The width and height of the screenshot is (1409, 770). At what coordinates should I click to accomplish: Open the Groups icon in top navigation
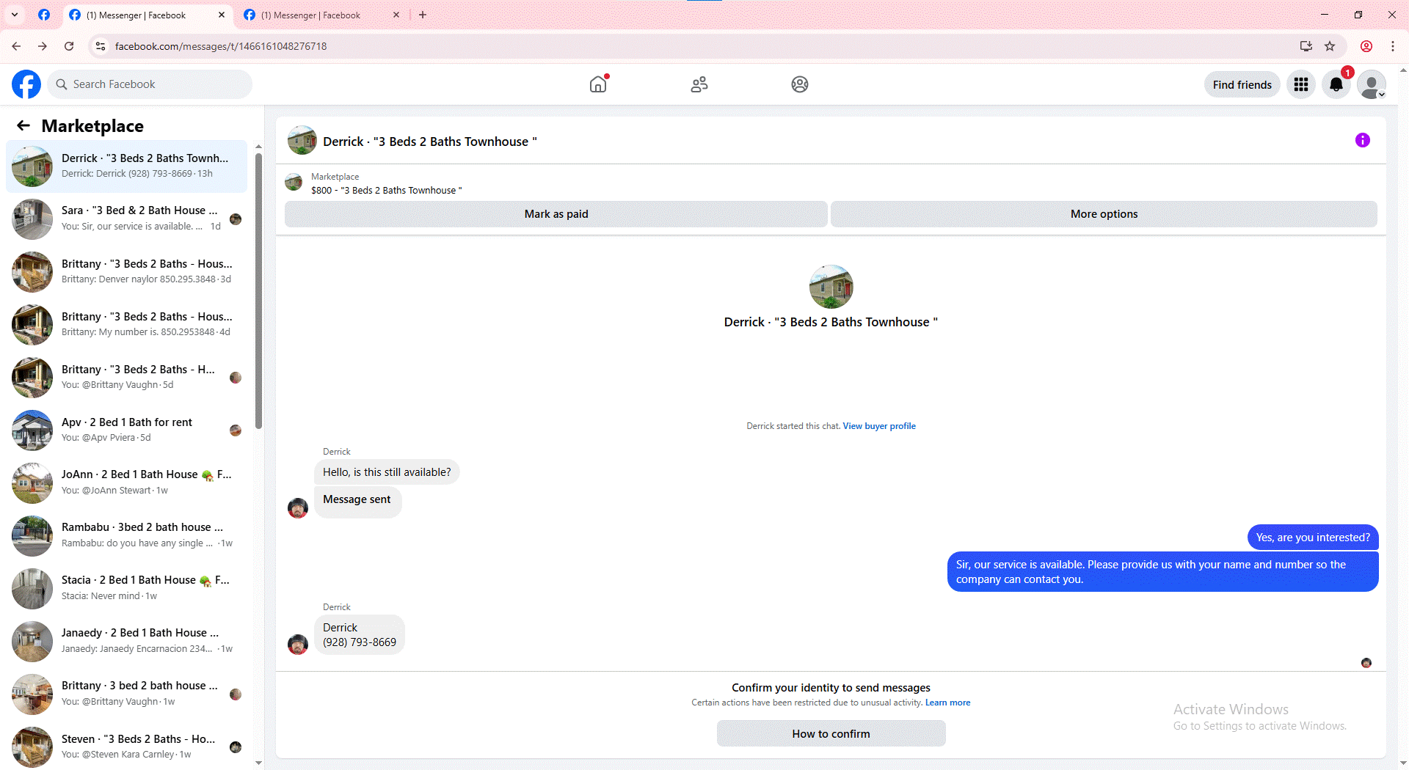800,84
